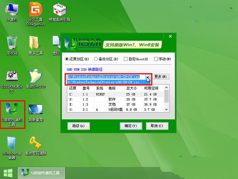Select the 备份分区 radio button
This screenshot has width=238, height=179.
click(x=94, y=59)
